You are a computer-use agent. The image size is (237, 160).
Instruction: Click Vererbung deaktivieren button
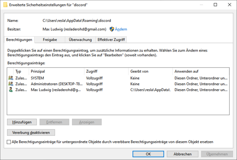click(31, 132)
